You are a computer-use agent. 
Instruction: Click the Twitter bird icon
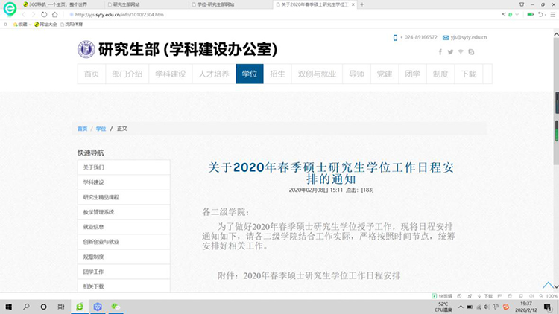450,52
